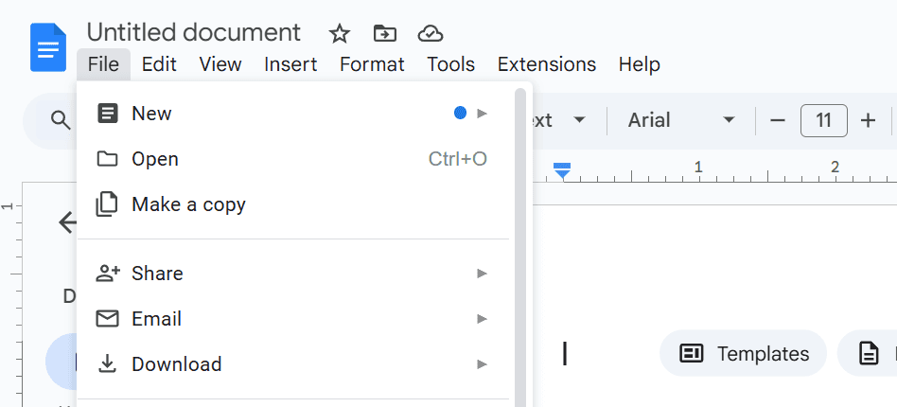Select Make a copy
The height and width of the screenshot is (407, 897).
click(293, 204)
